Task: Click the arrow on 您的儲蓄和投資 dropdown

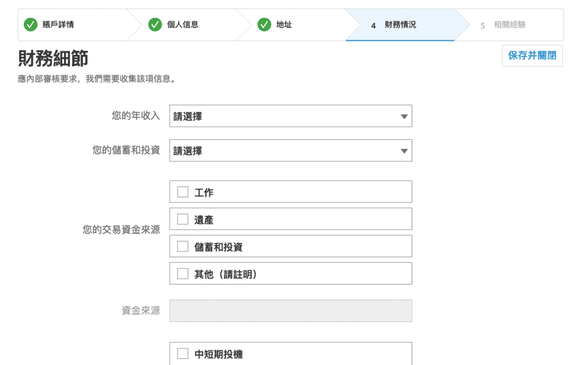Action: (x=404, y=151)
